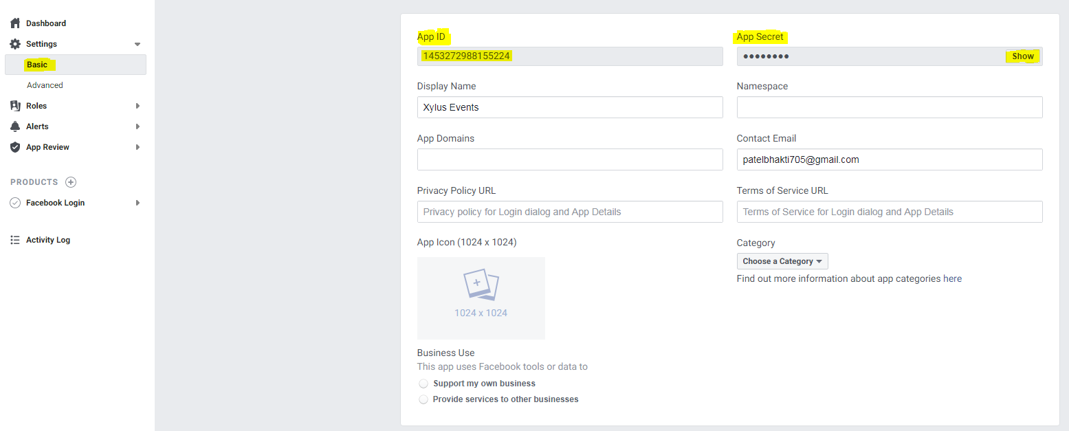Screen dimensions: 1069x431
Task: Open Basic settings page
Action: point(38,65)
